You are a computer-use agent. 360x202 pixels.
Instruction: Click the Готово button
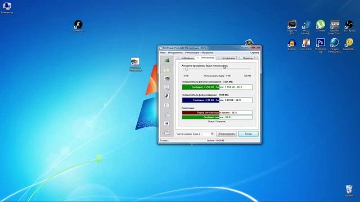coord(248,134)
